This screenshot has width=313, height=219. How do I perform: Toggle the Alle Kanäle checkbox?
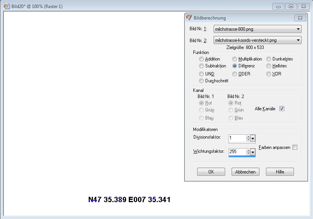(x=282, y=109)
